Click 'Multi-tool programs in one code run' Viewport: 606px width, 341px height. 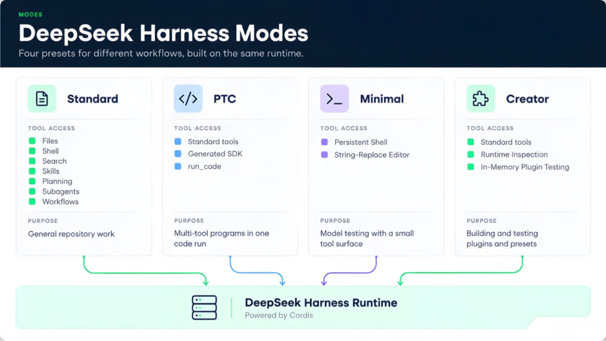221,239
